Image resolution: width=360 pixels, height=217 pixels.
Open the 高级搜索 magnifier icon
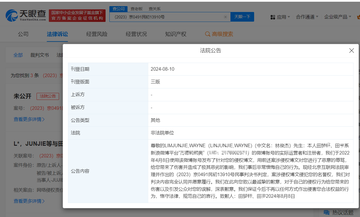[x=208, y=34]
